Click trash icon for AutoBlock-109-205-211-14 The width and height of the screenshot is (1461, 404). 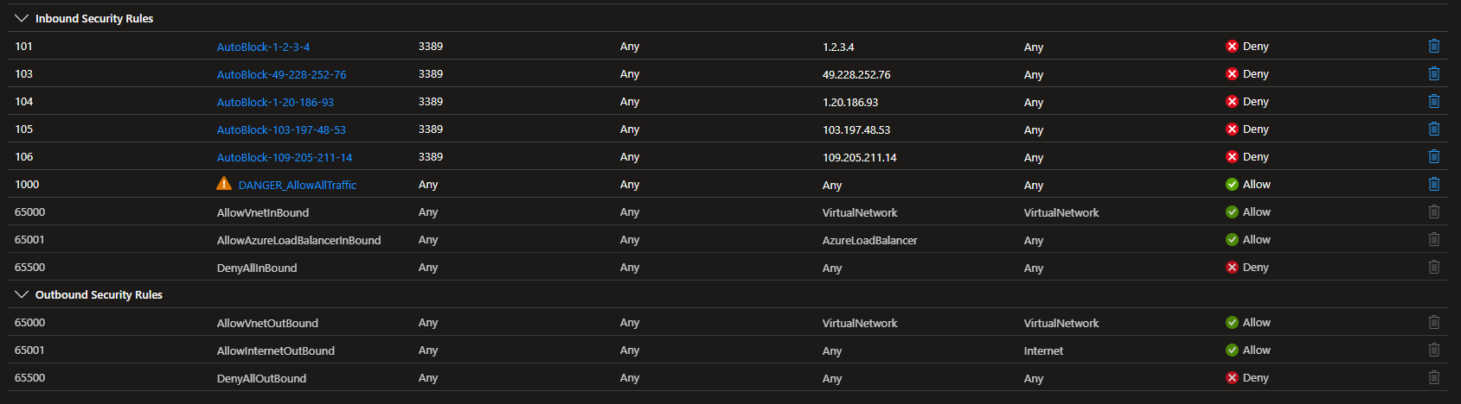tap(1433, 157)
